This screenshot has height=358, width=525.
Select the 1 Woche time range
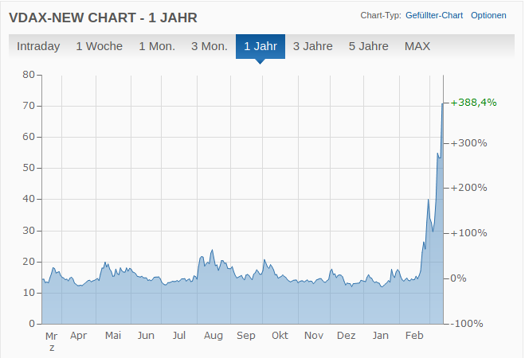point(99,46)
